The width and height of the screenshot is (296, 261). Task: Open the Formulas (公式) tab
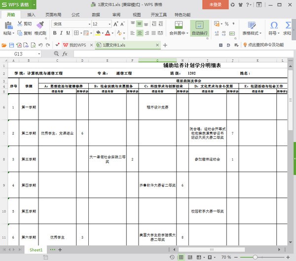click(x=75, y=15)
